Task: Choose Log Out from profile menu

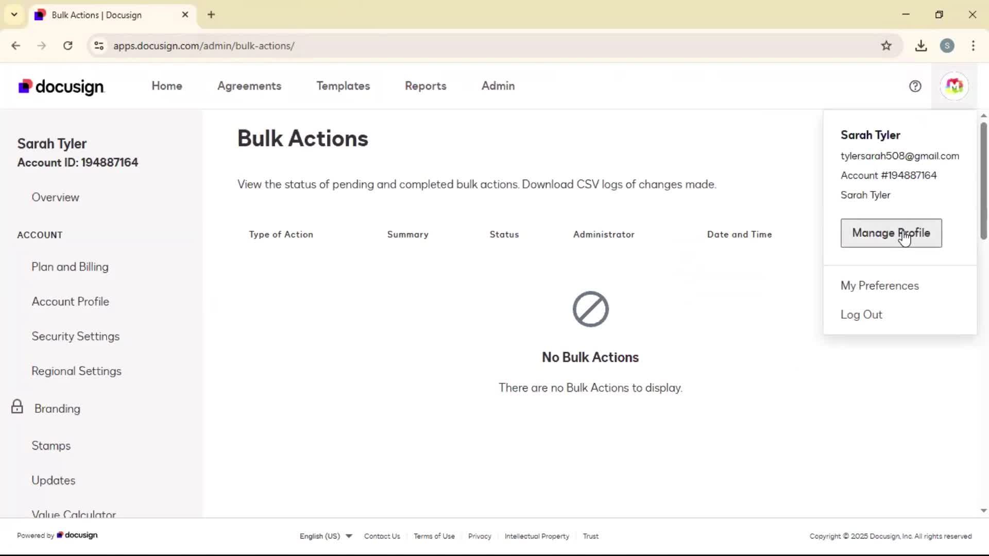Action: click(861, 315)
